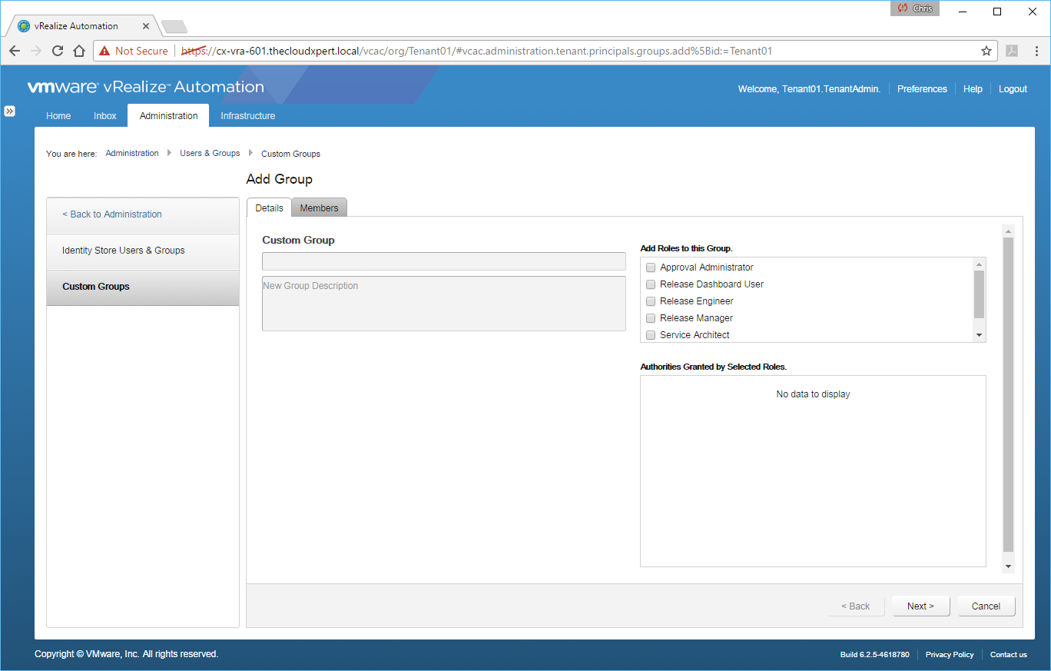The image size is (1051, 671).
Task: Open Identity Store Users & Groups
Action: point(124,251)
